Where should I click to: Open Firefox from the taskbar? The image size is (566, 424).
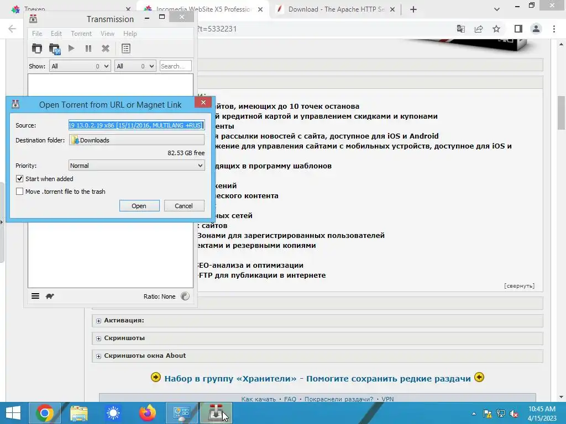147,413
